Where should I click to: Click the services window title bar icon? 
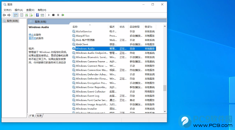click(5, 4)
